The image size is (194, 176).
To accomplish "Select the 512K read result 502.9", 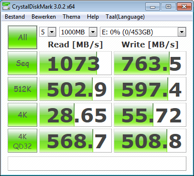I will click(x=75, y=89).
